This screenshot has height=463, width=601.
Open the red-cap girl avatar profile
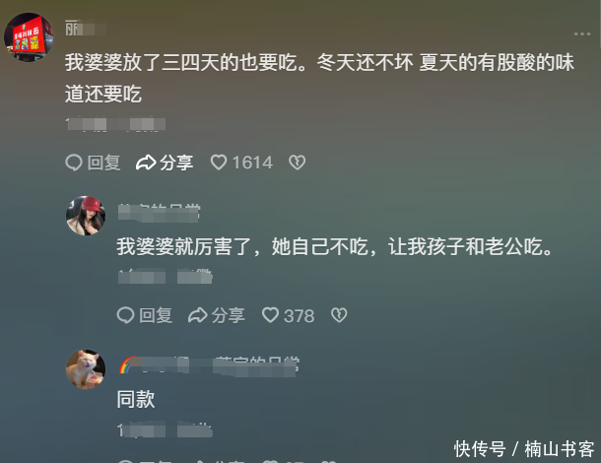click(x=86, y=216)
